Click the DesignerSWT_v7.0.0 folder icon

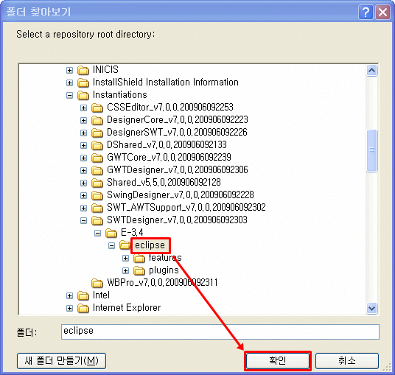97,133
